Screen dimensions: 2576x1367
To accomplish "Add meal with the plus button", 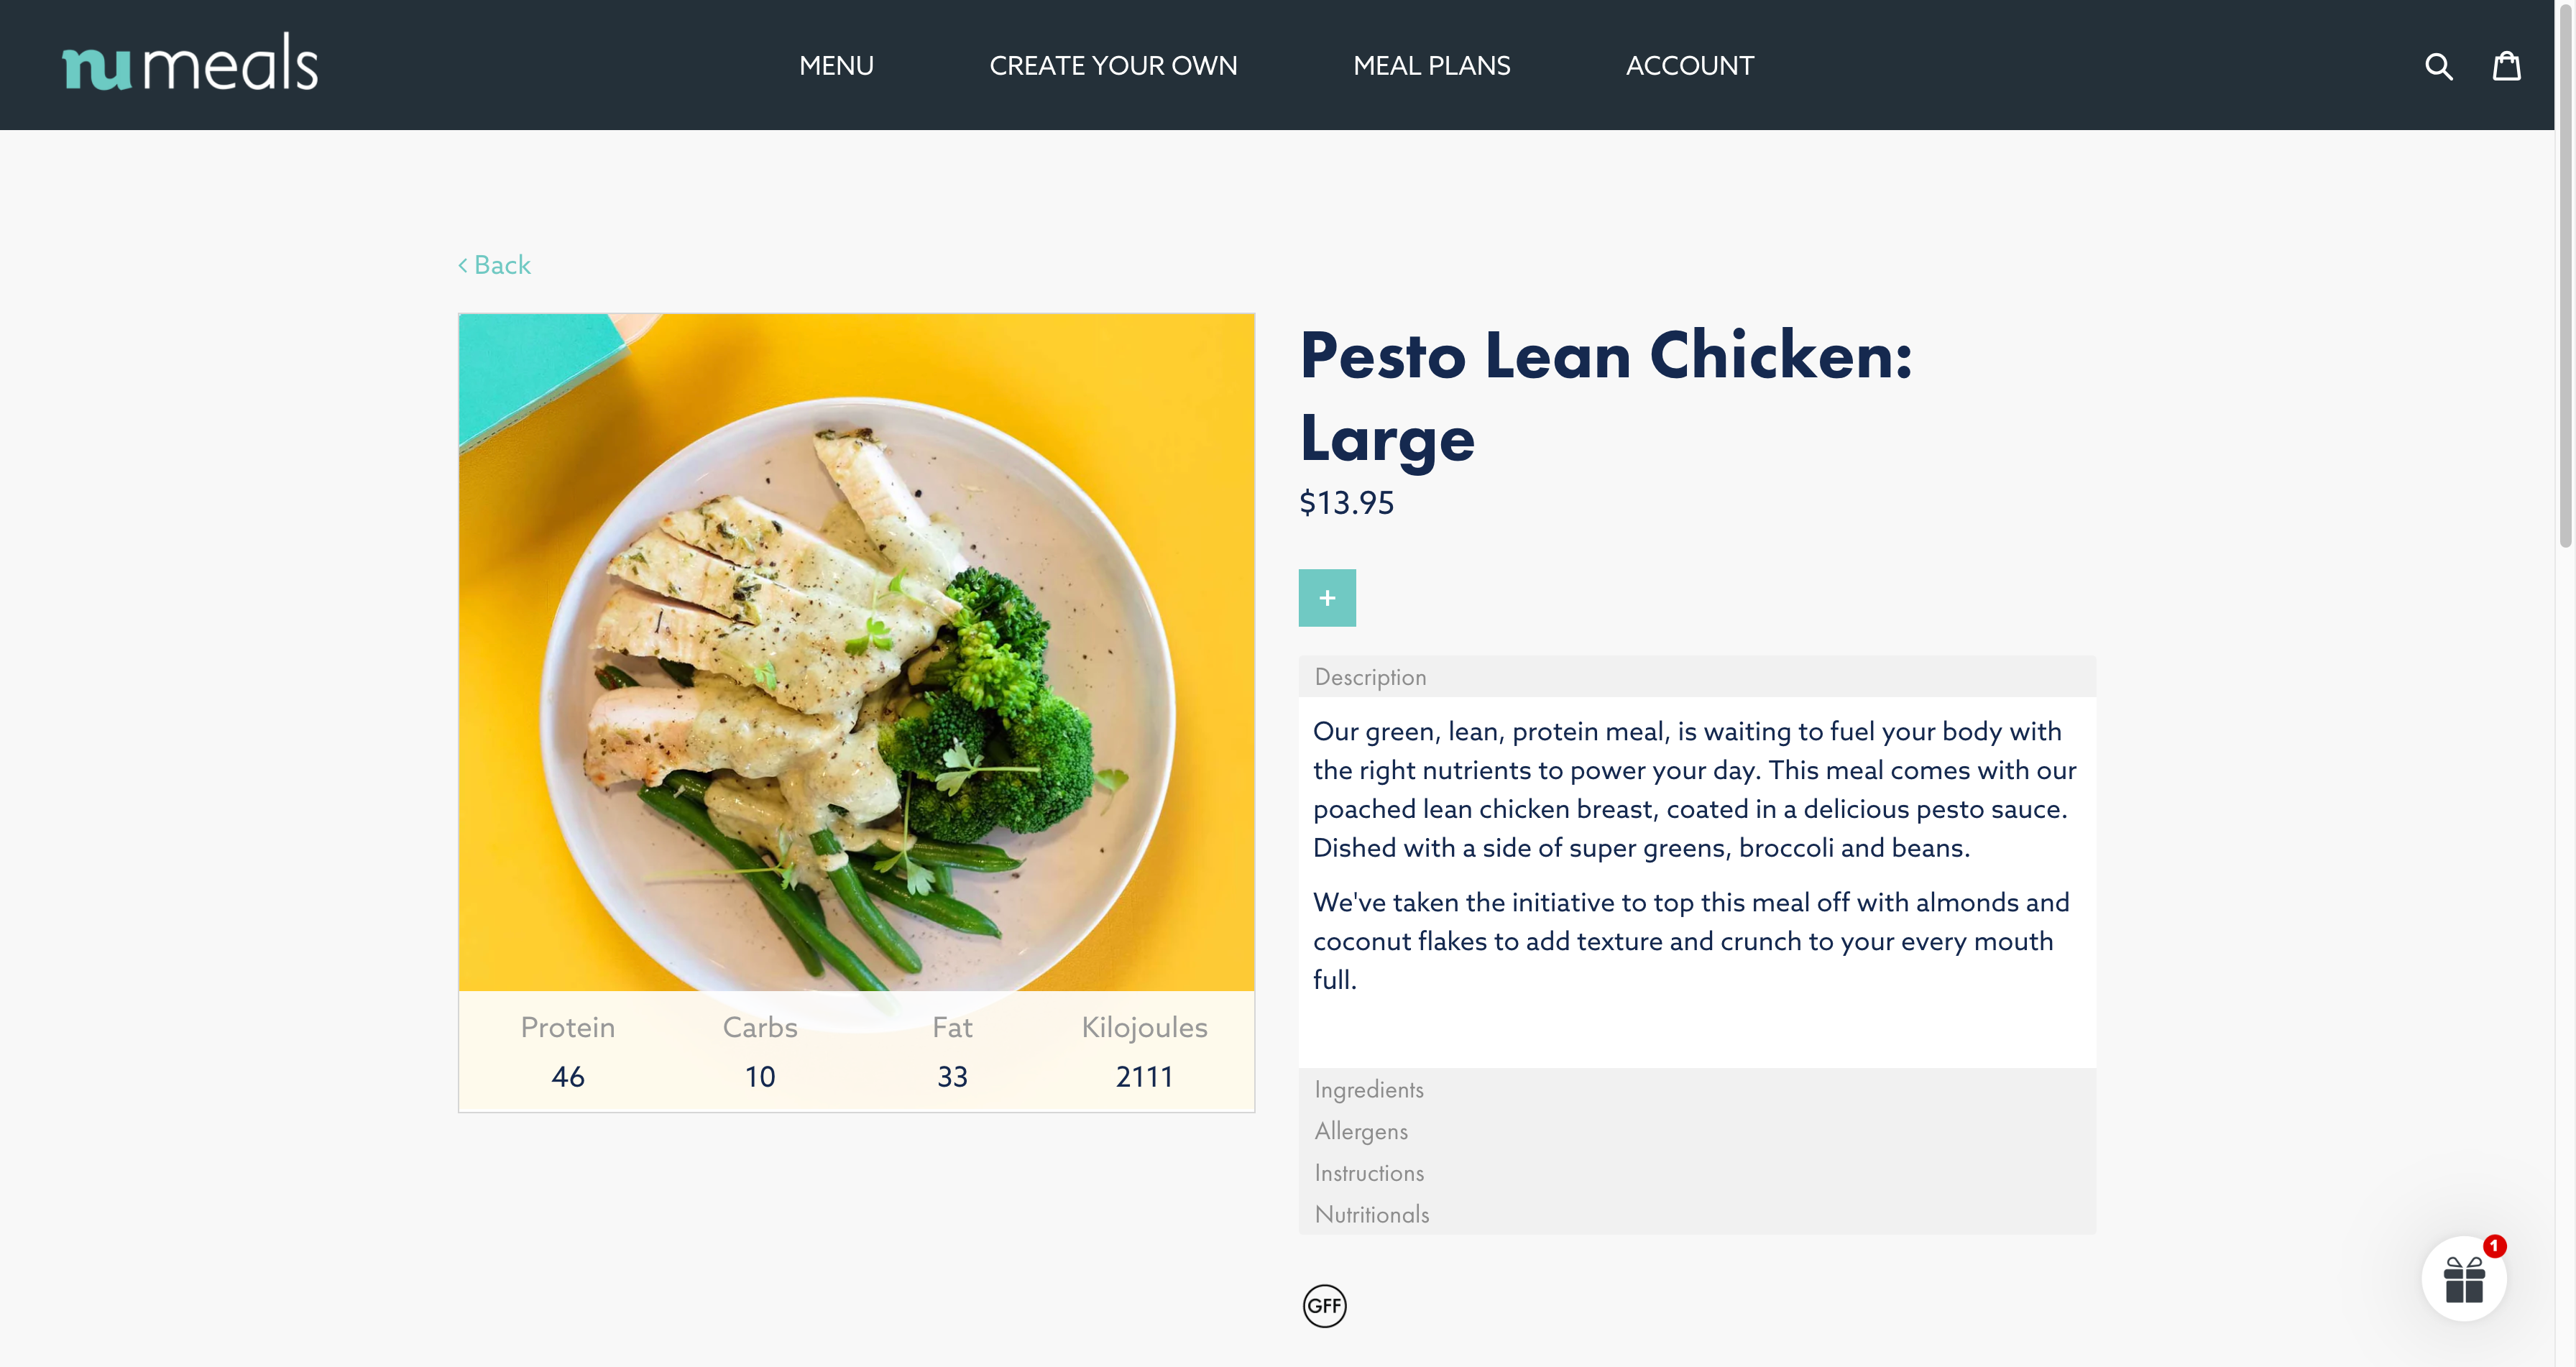I will tap(1327, 598).
